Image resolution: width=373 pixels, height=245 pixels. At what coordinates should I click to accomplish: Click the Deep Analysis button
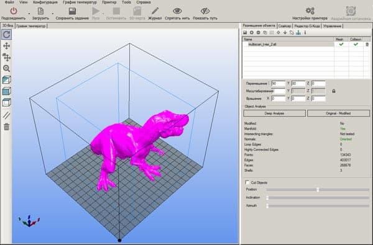[275, 114]
